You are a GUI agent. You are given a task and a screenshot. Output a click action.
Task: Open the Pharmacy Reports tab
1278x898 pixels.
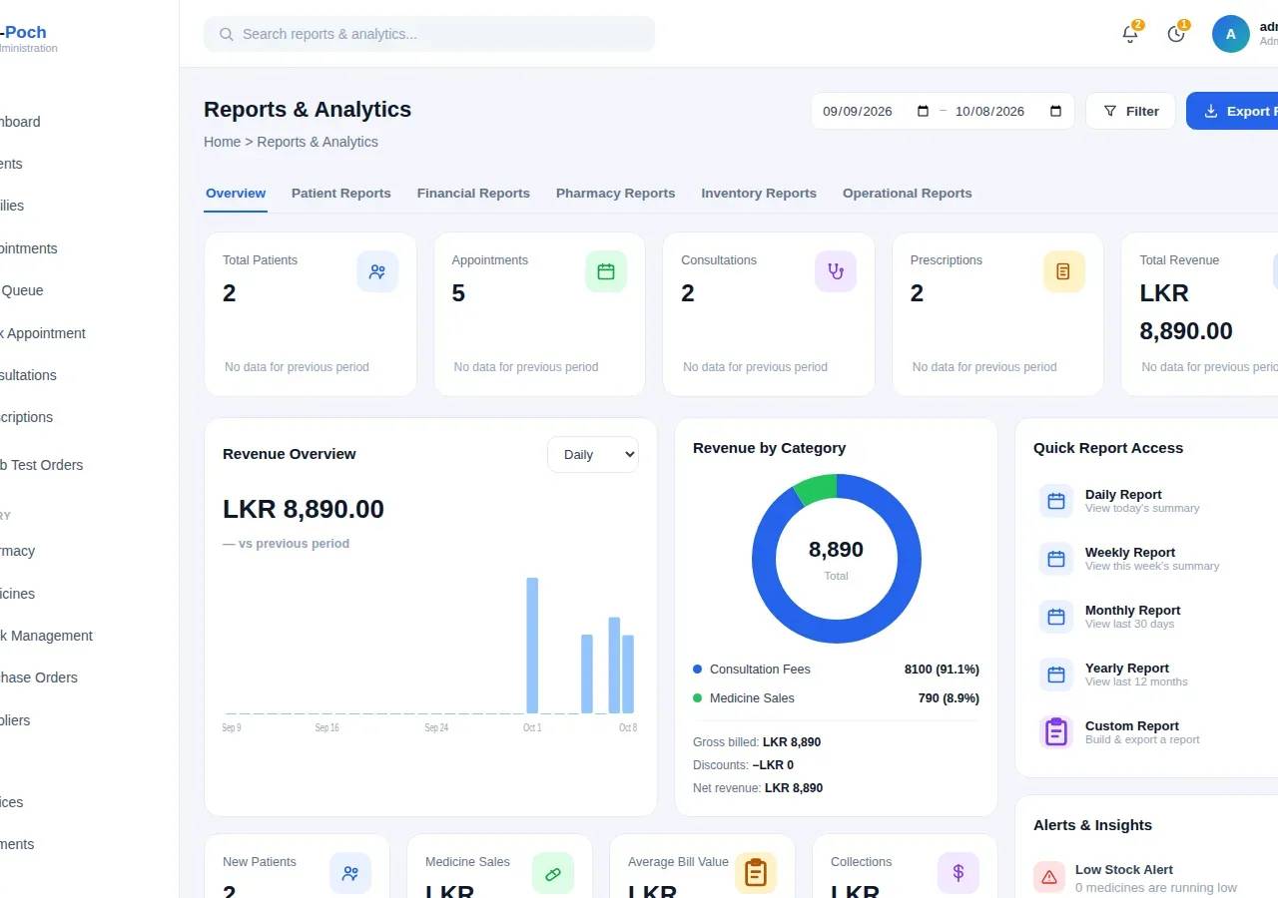point(616,194)
